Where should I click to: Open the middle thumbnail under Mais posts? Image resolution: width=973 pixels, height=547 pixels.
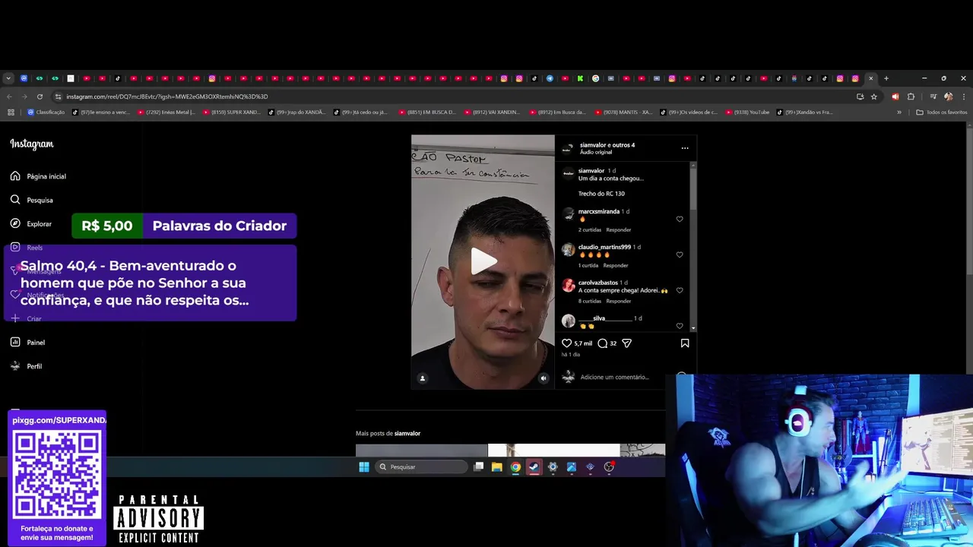coord(553,450)
